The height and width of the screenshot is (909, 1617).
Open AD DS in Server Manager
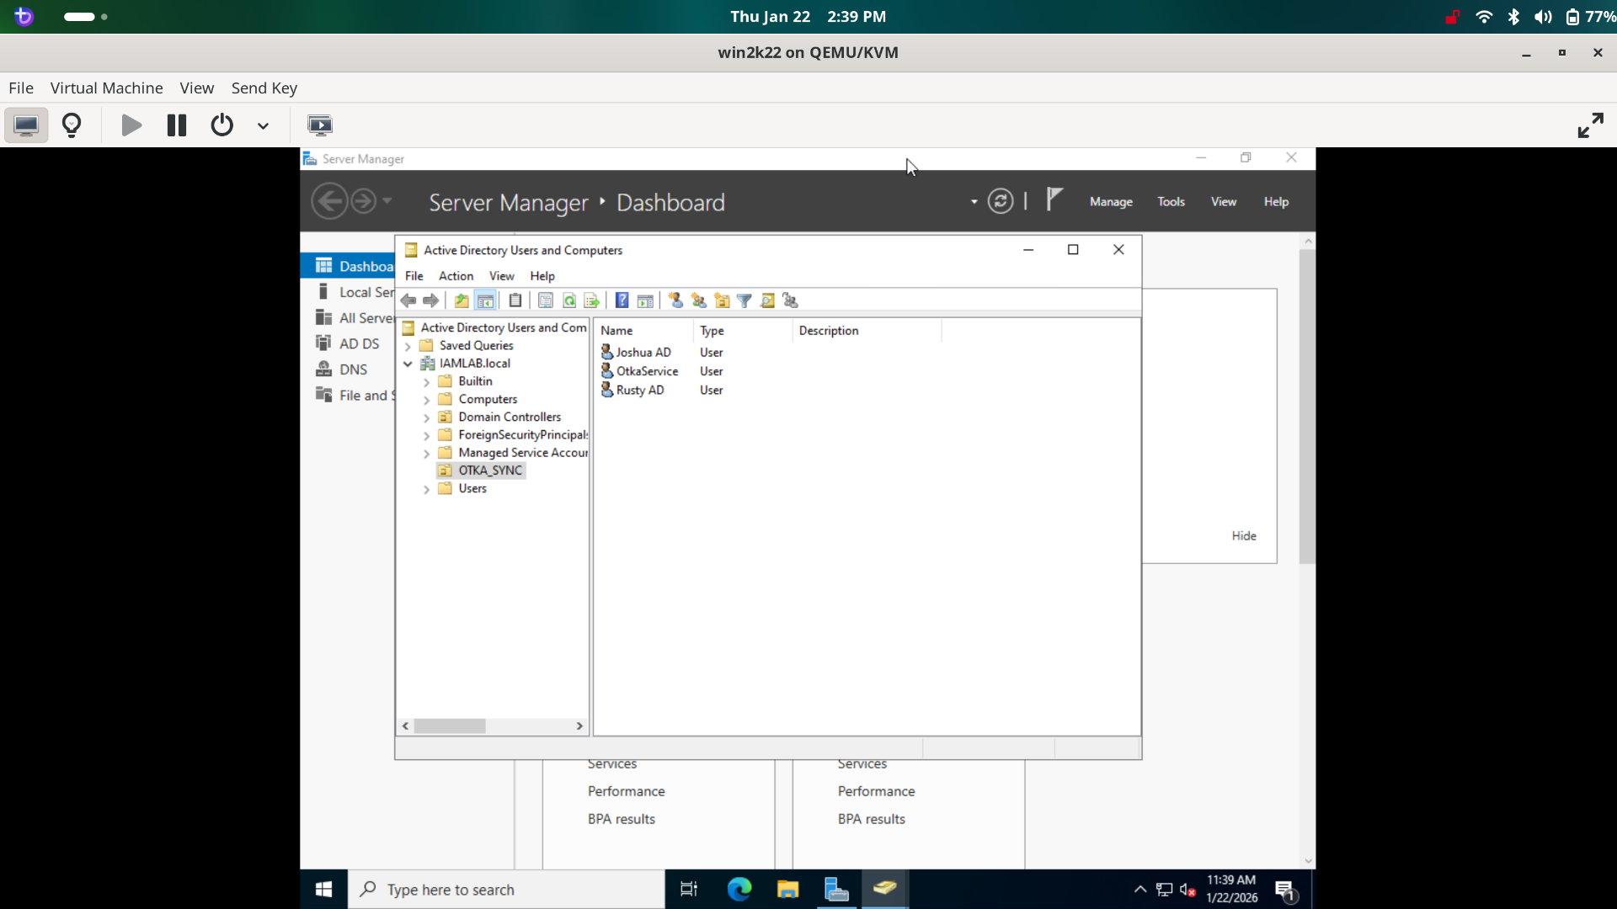[358, 343]
